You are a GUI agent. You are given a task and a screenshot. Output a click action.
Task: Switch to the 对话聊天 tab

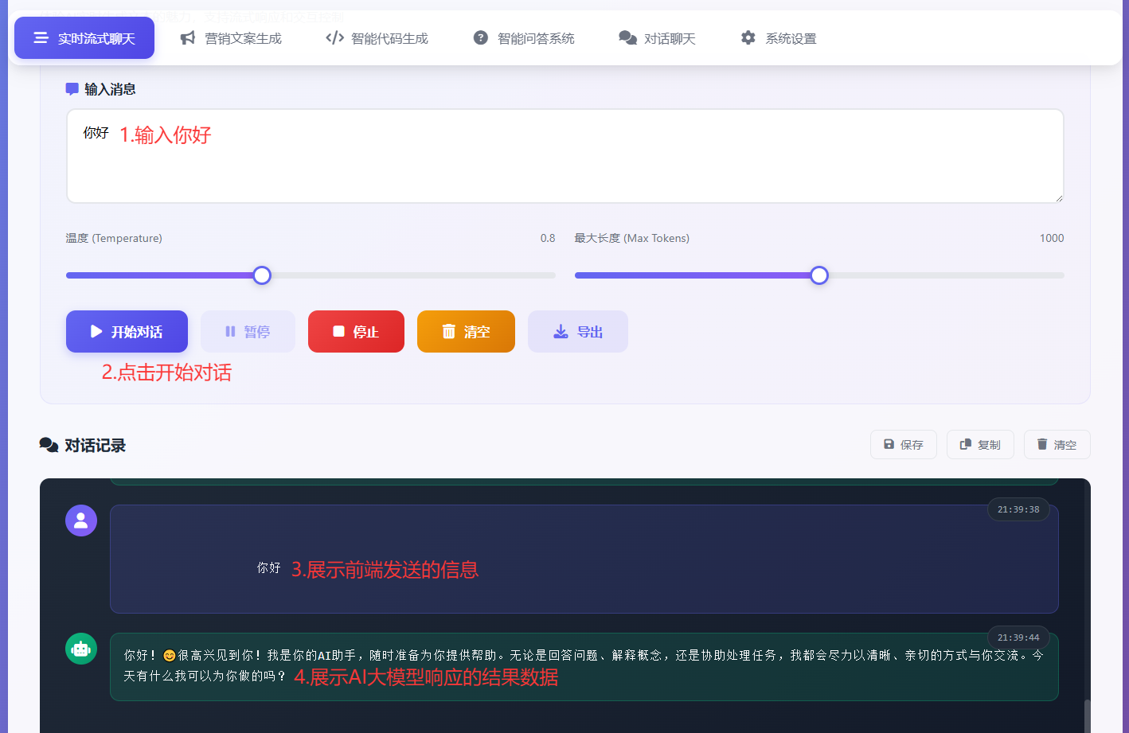click(657, 38)
